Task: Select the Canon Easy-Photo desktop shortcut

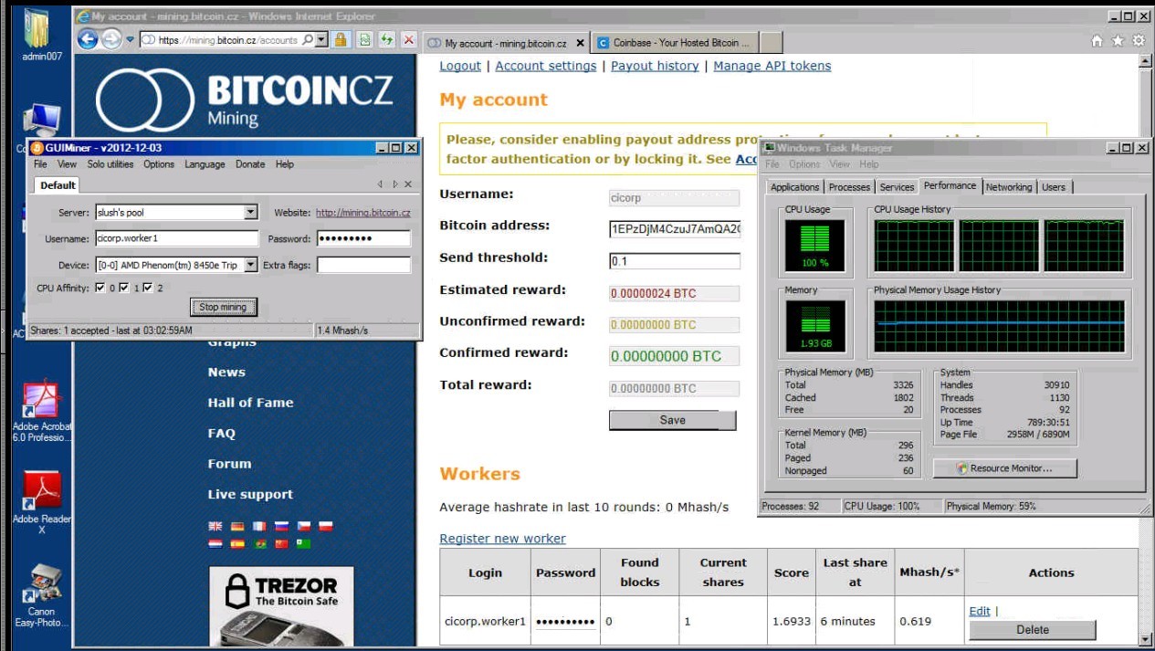Action: [x=41, y=595]
